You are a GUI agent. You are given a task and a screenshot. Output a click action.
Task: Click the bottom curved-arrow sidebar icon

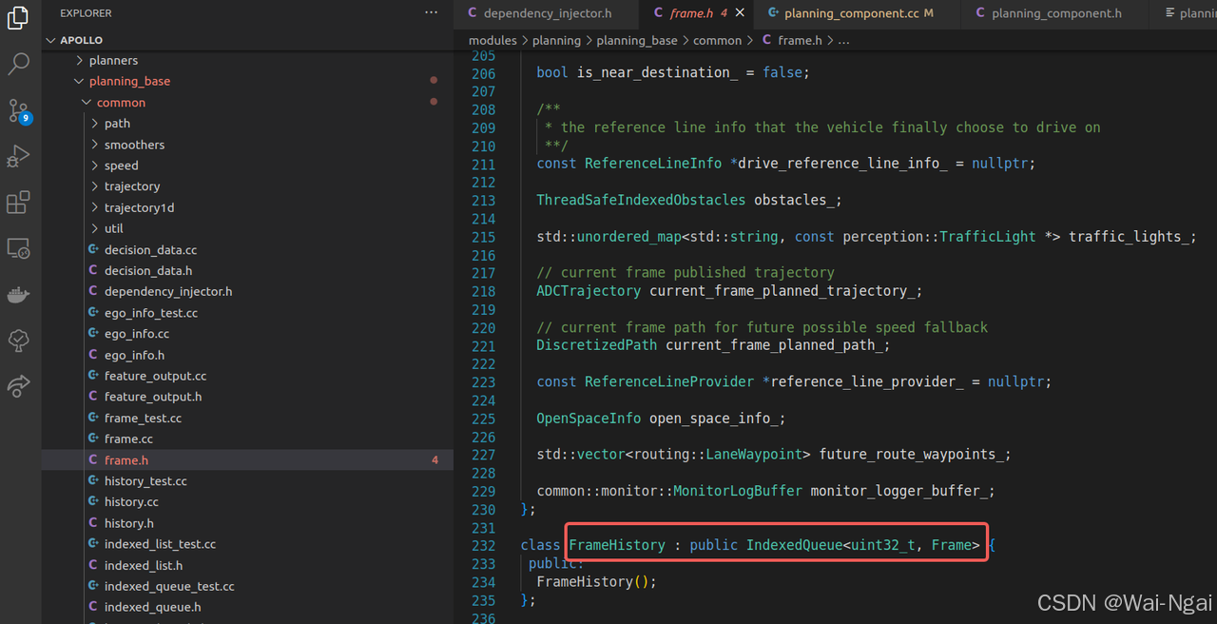point(19,386)
